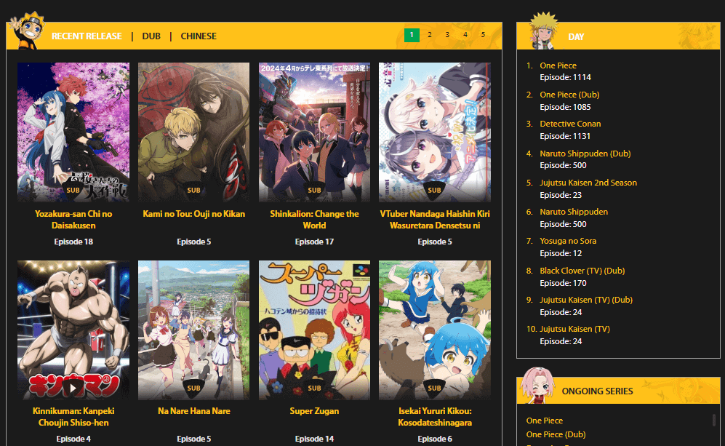Open Isekai Yururi Kikou: Kosodateshinagara title link
725x446 pixels.
click(x=435, y=417)
